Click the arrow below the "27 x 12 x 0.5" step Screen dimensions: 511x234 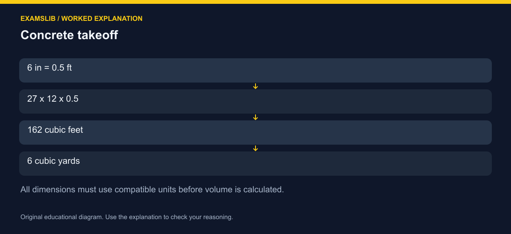(255, 117)
